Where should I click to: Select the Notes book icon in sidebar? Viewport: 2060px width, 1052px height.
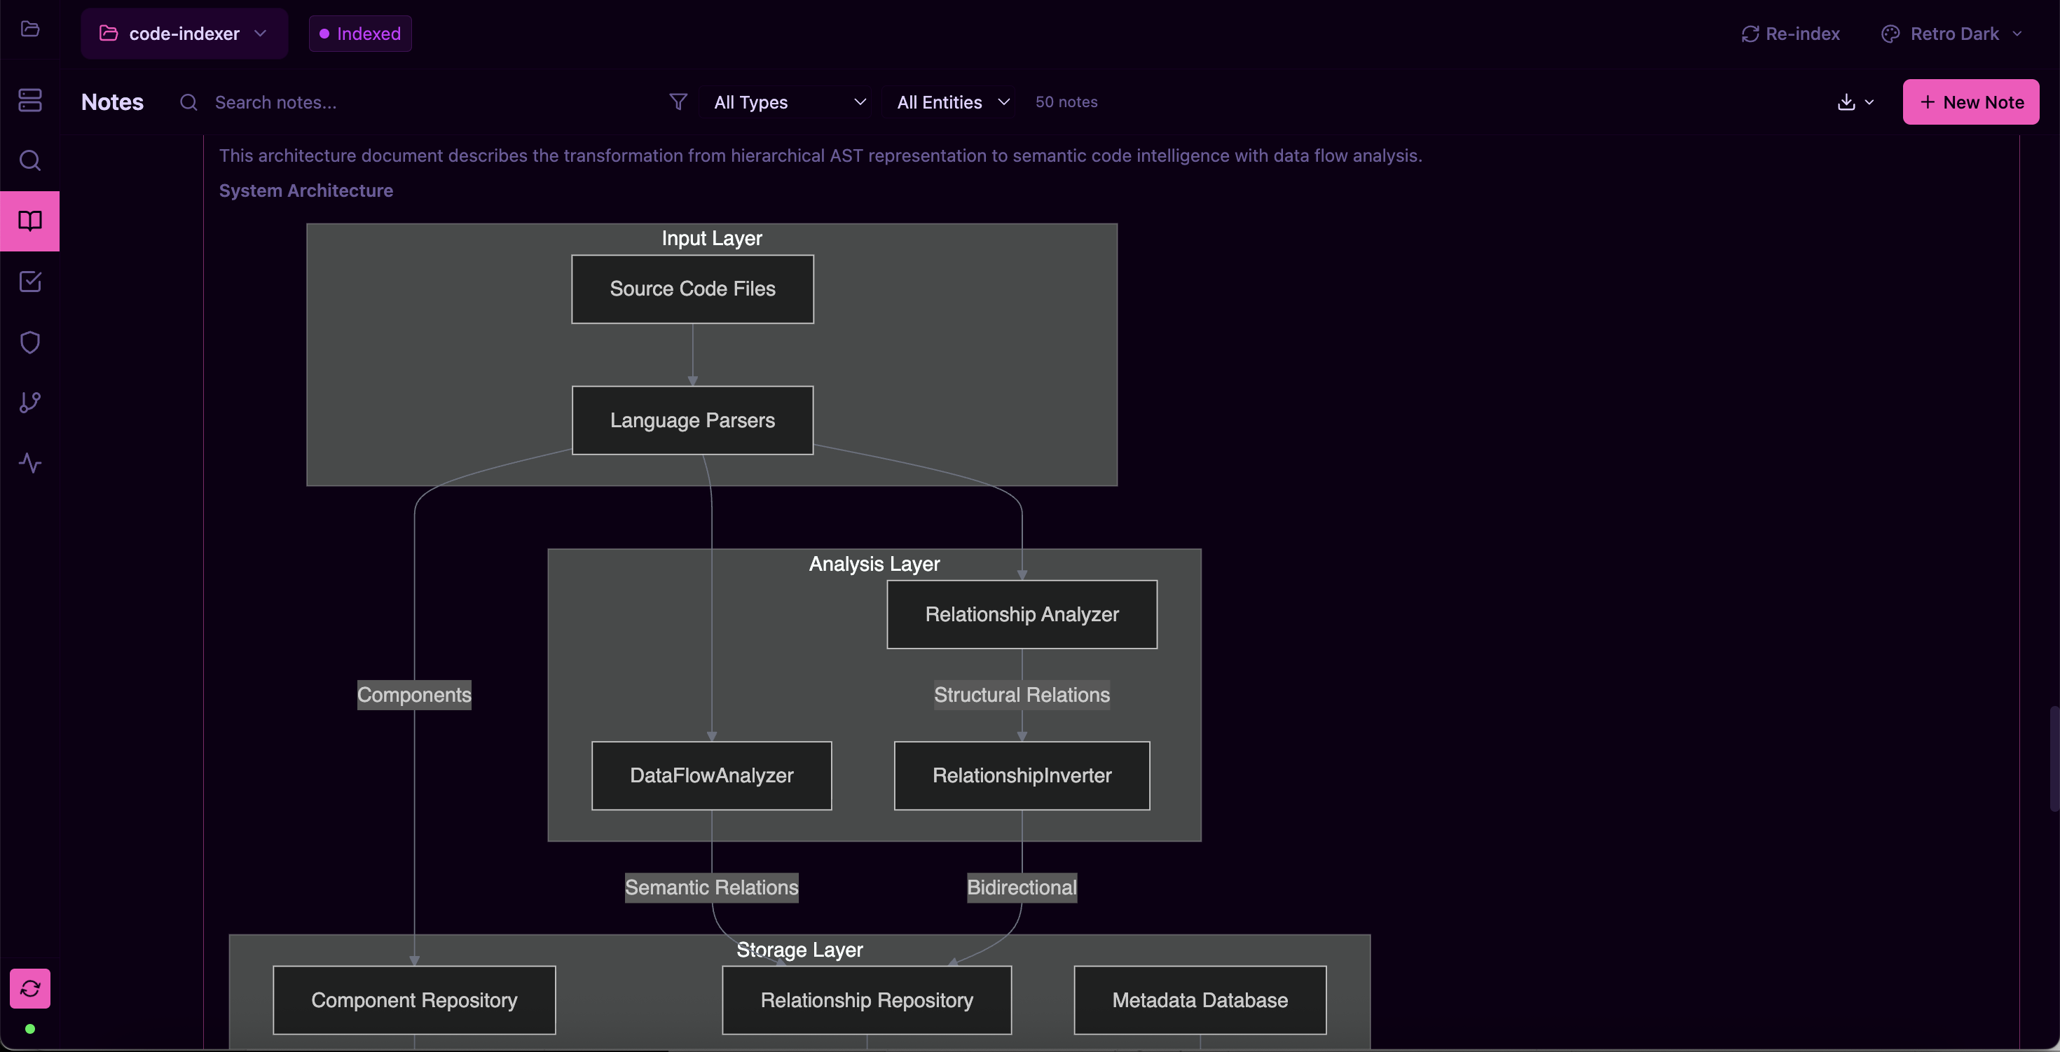pos(29,221)
